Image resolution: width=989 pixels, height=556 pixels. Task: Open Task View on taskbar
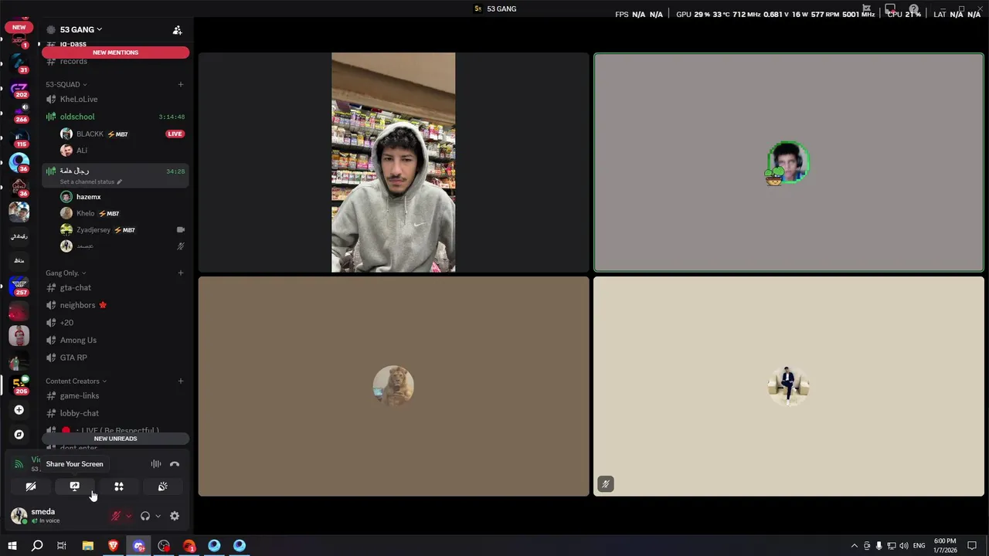pyautogui.click(x=62, y=546)
